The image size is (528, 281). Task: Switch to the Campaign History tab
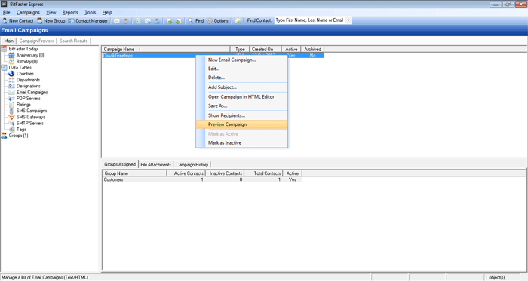[x=192, y=165]
